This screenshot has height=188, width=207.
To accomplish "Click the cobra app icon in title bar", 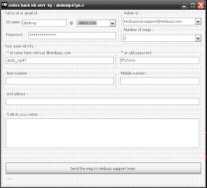I will pyautogui.click(x=4, y=5).
